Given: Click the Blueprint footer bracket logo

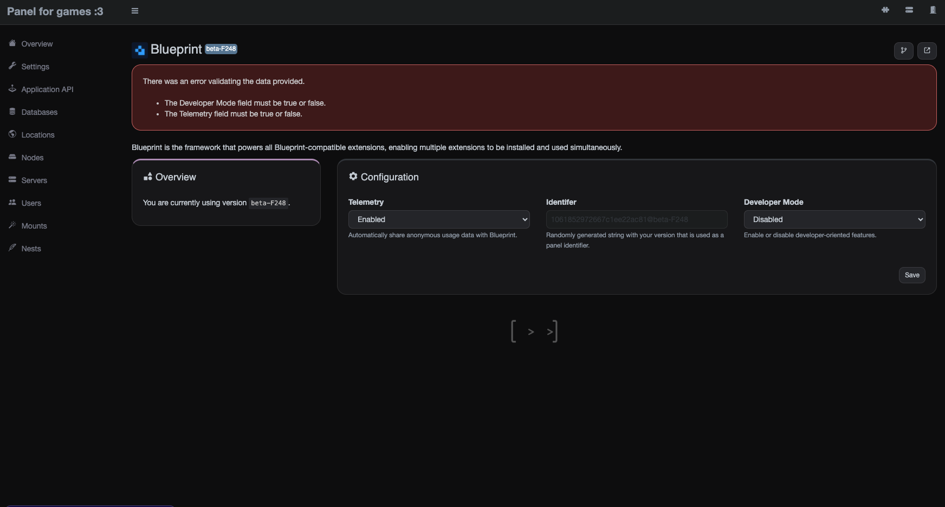Looking at the screenshot, I should (534, 331).
